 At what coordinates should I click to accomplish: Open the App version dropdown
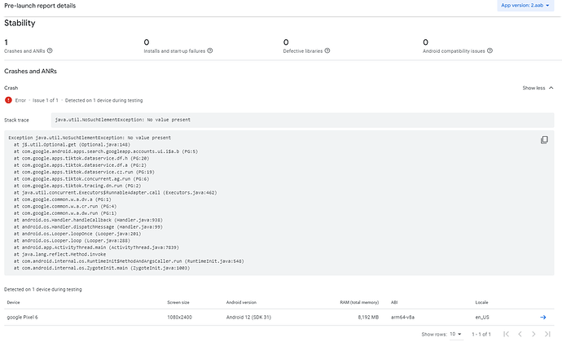pyautogui.click(x=528, y=6)
